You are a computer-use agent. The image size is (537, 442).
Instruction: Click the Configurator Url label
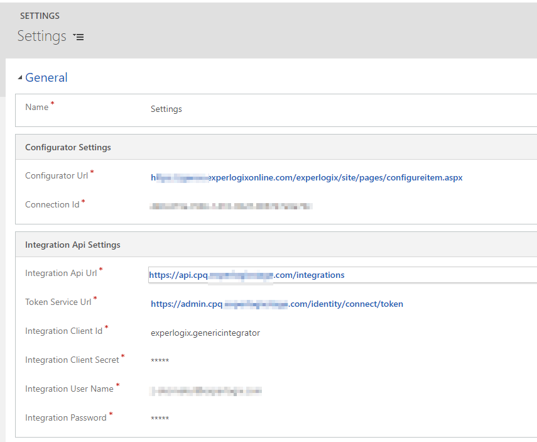57,175
